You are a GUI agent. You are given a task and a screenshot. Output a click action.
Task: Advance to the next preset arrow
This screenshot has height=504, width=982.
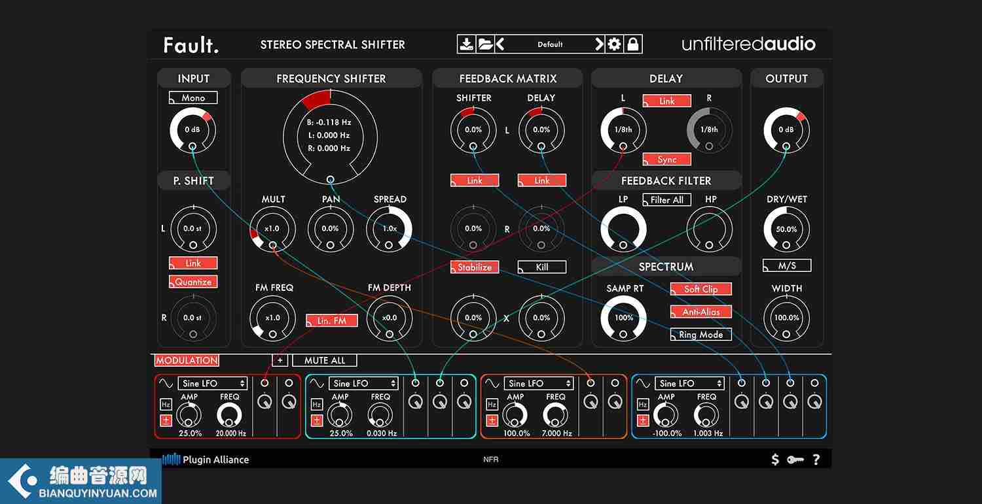599,44
